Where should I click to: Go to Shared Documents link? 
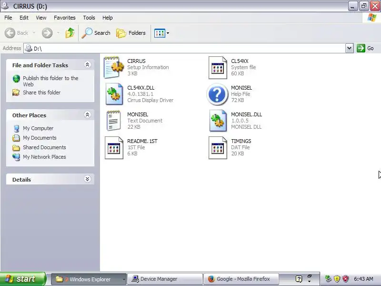click(x=44, y=147)
